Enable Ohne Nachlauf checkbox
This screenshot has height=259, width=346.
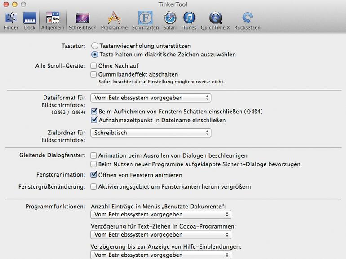[x=93, y=65]
